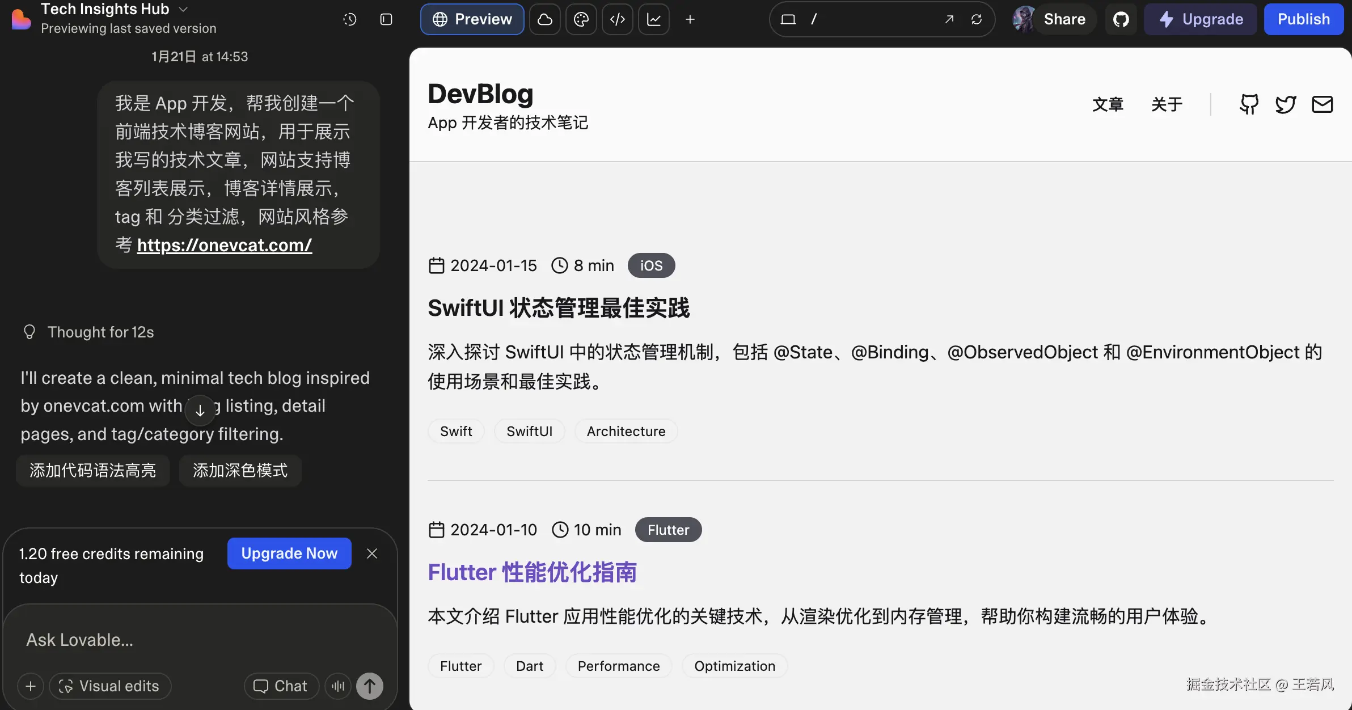The width and height of the screenshot is (1352, 710).
Task: Expand the Tech Insights Hub project dropdown
Action: tap(183, 9)
